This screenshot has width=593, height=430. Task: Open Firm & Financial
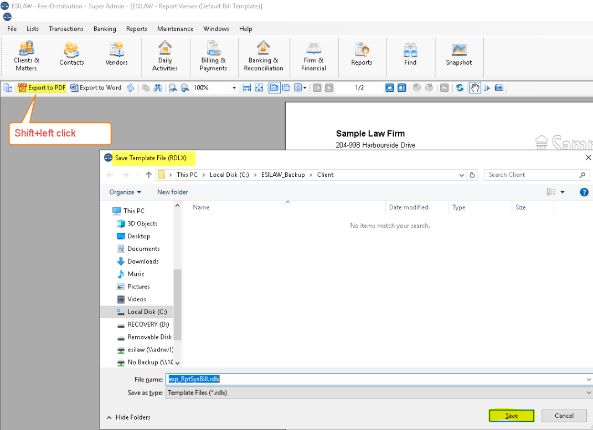(313, 56)
